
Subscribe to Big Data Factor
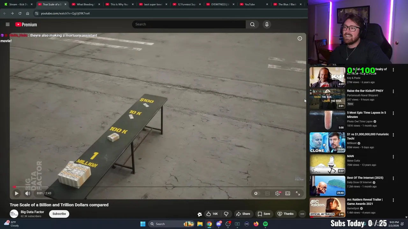pos(59,214)
